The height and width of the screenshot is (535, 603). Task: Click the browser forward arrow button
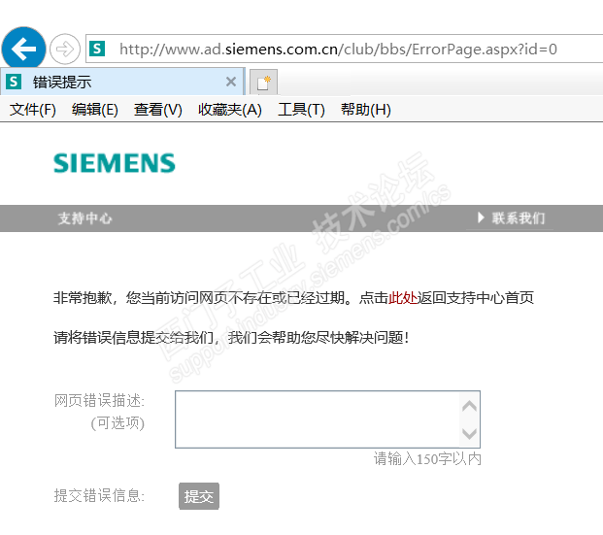[65, 49]
